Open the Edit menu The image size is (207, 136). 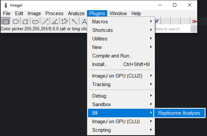pos(19,13)
